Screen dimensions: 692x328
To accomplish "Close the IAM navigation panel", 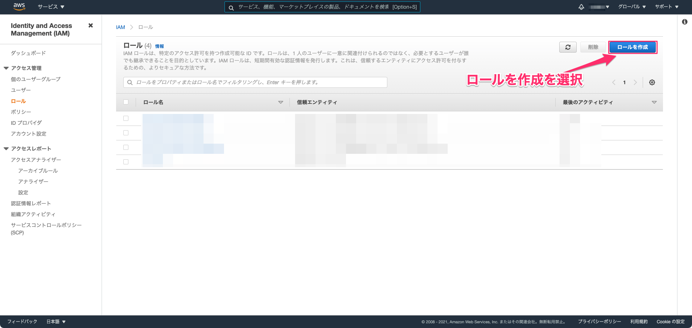I will [x=91, y=25].
